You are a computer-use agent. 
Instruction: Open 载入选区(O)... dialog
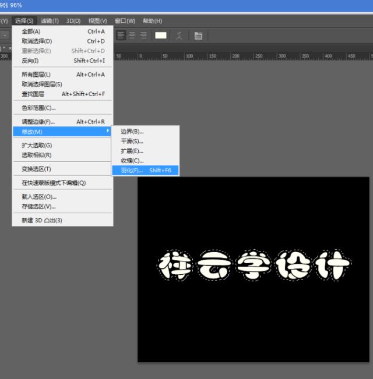[62, 197]
